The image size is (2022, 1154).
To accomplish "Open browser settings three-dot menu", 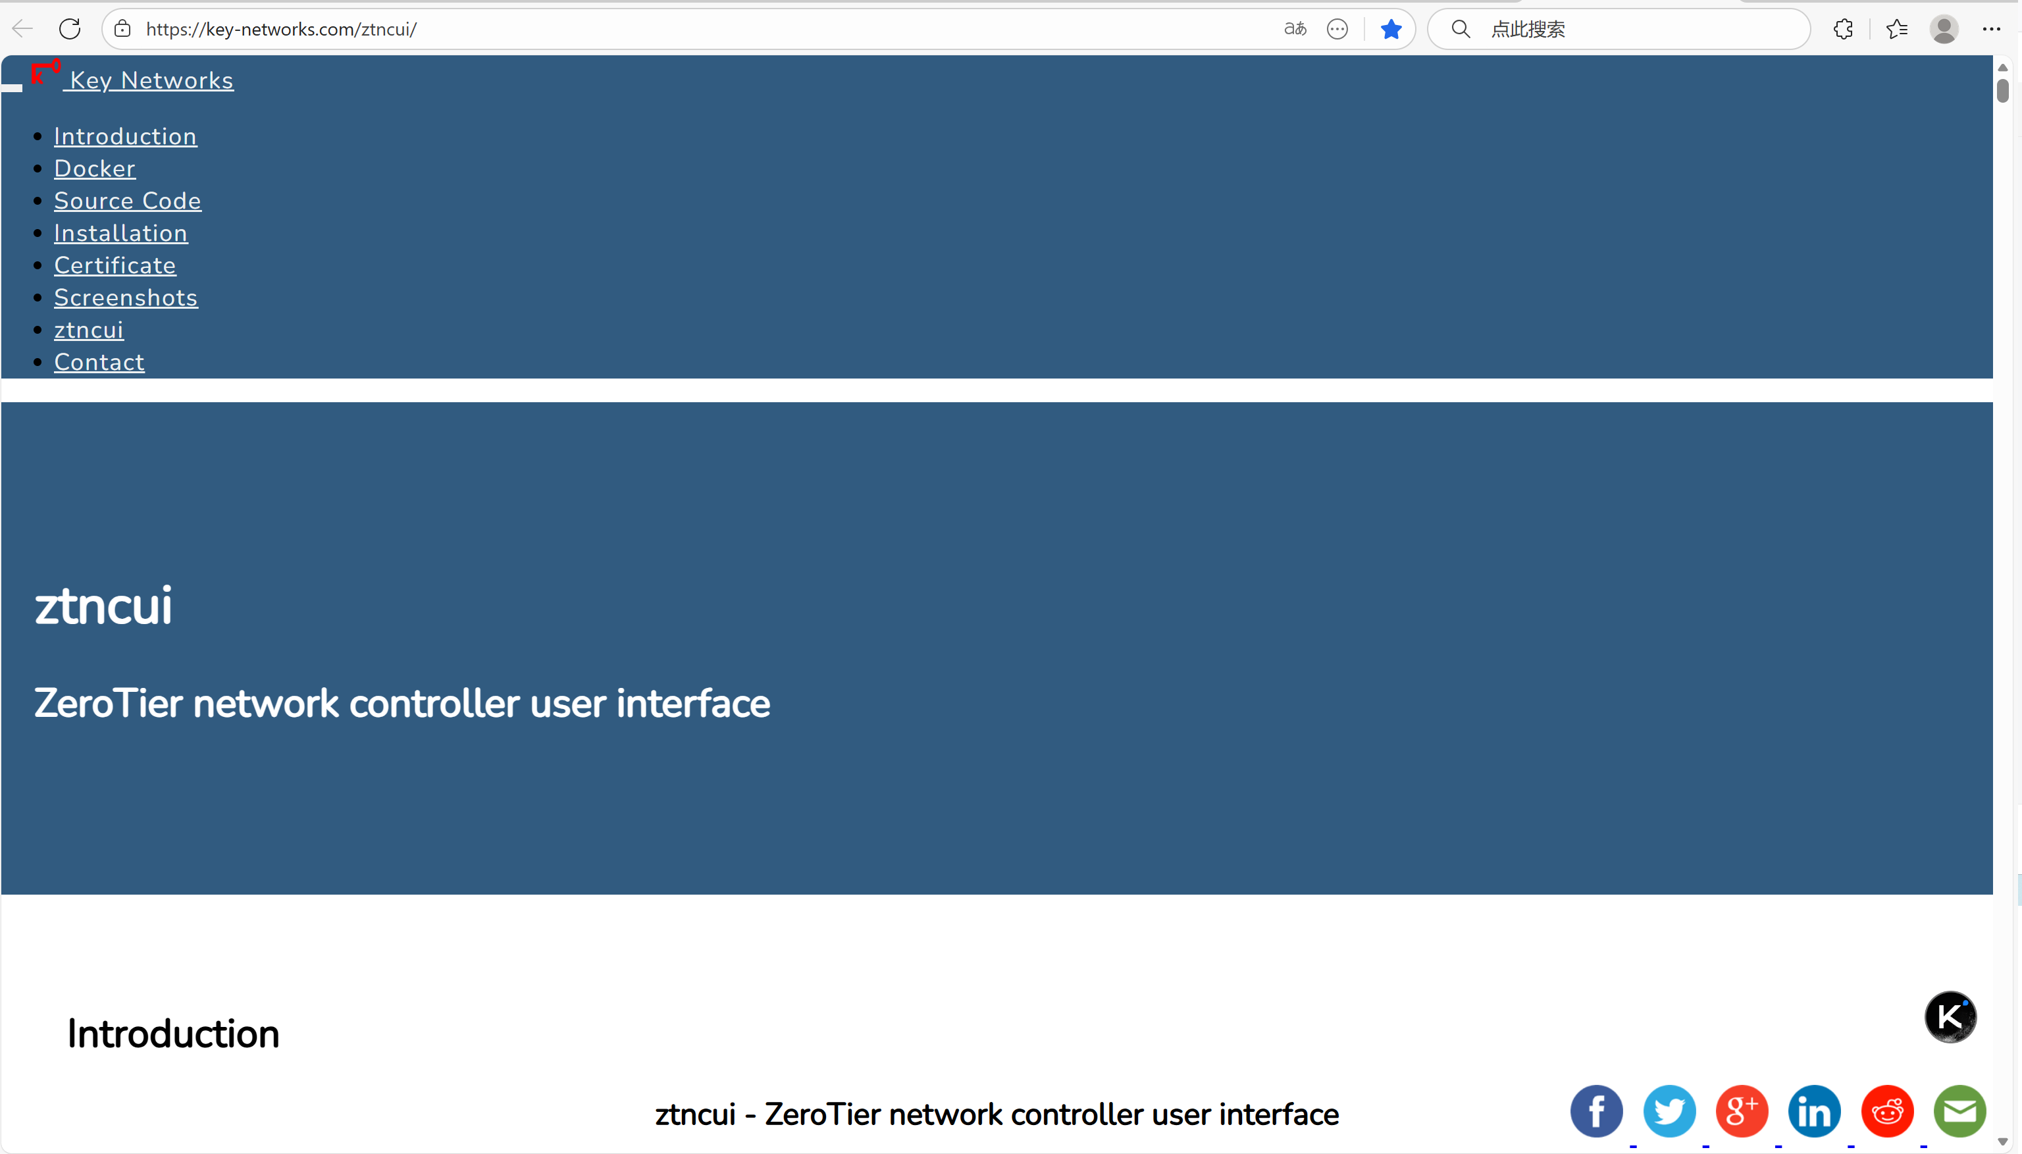I will pyautogui.click(x=1991, y=30).
